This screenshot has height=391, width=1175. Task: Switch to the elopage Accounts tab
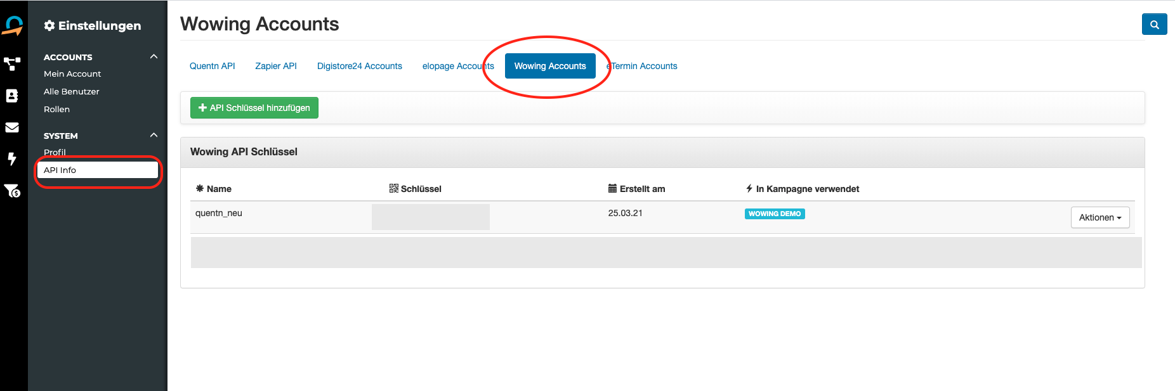coord(458,66)
